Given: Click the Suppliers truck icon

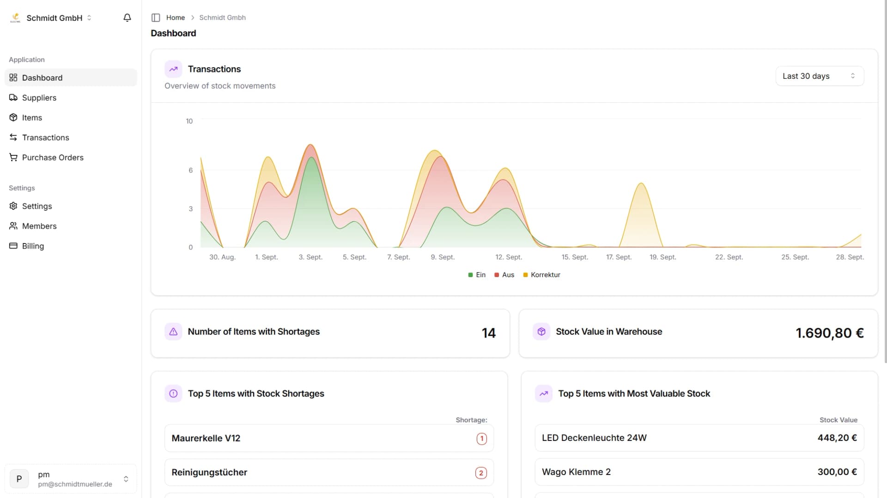Looking at the screenshot, I should click(13, 98).
